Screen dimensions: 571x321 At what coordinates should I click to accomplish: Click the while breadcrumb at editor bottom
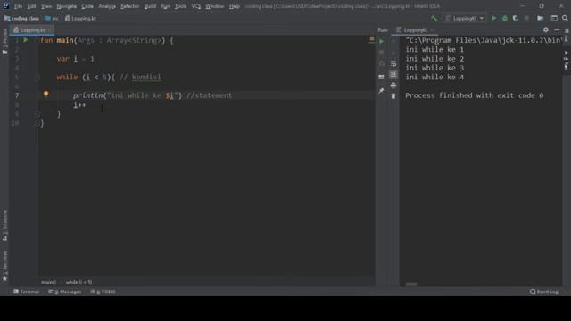pos(79,282)
